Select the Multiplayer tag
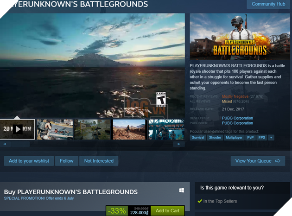 tap(234, 138)
